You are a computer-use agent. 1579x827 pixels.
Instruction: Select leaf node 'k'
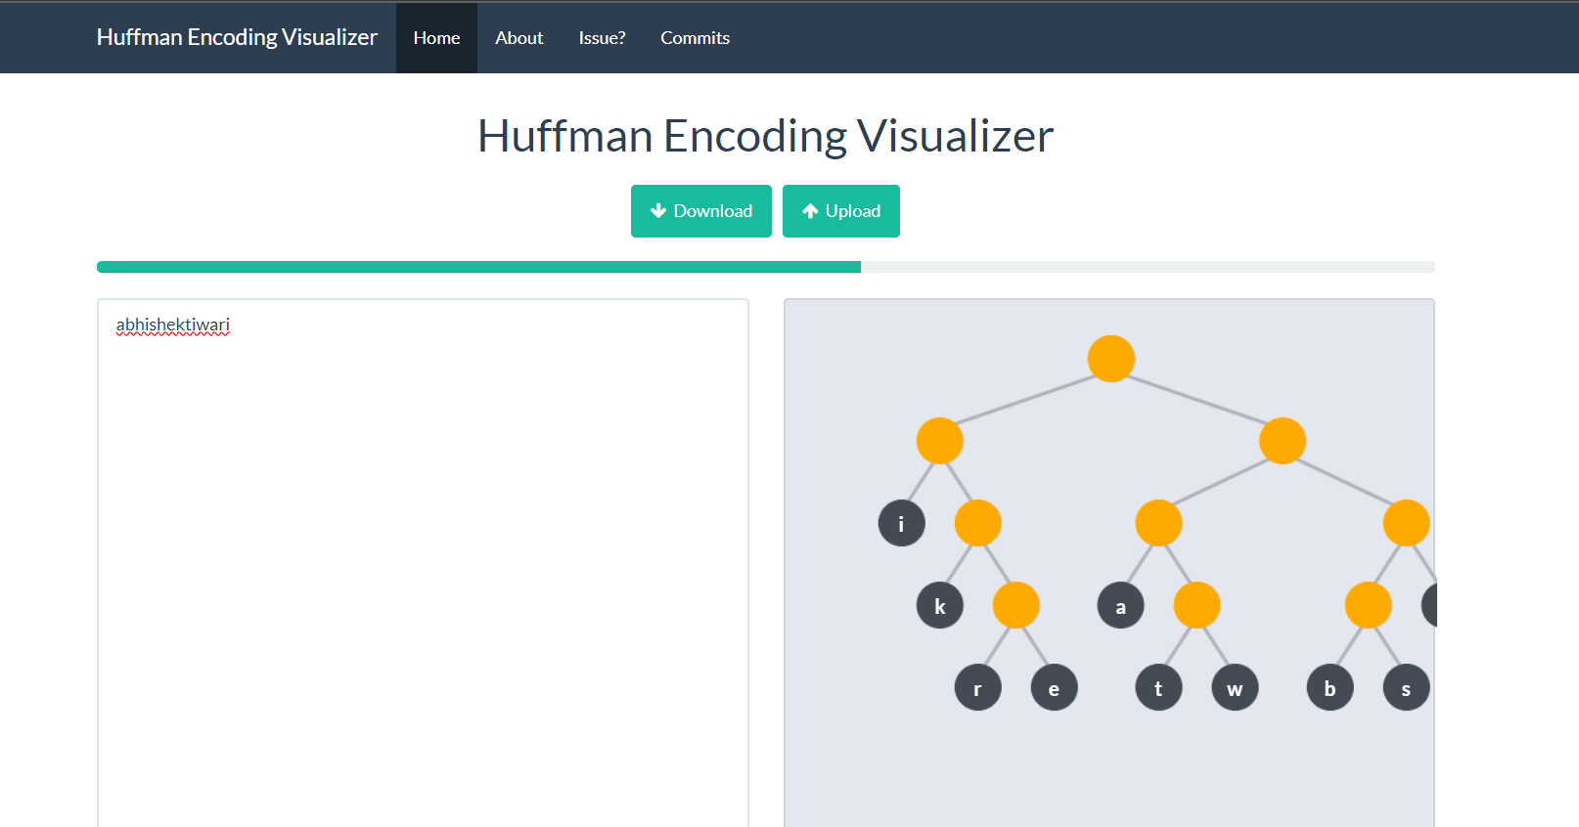coord(940,606)
